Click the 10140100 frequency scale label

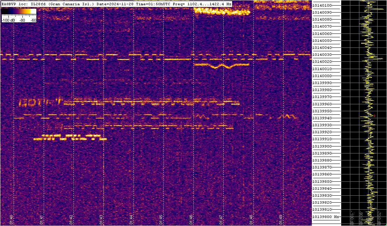[322, 6]
